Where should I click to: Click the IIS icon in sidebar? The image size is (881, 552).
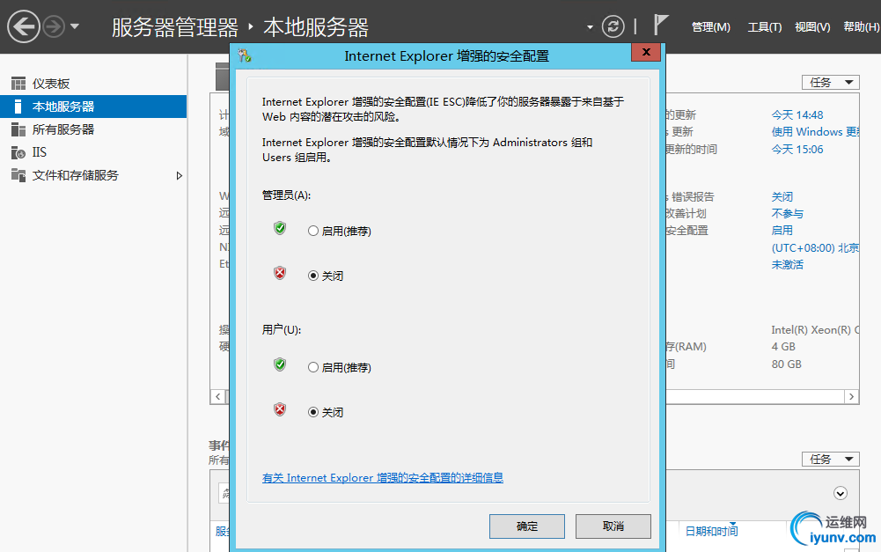click(x=18, y=153)
